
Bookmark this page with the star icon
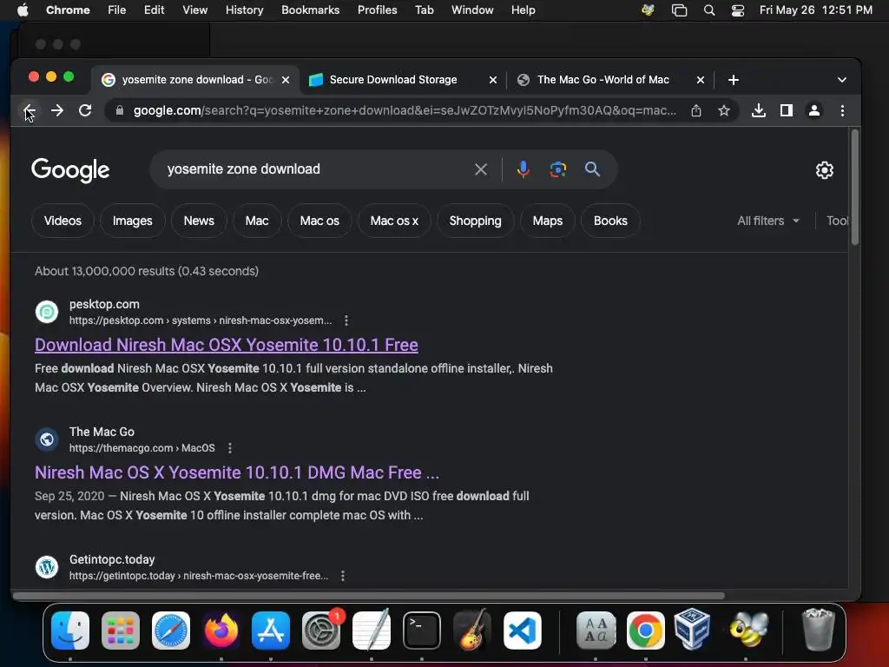tap(724, 110)
